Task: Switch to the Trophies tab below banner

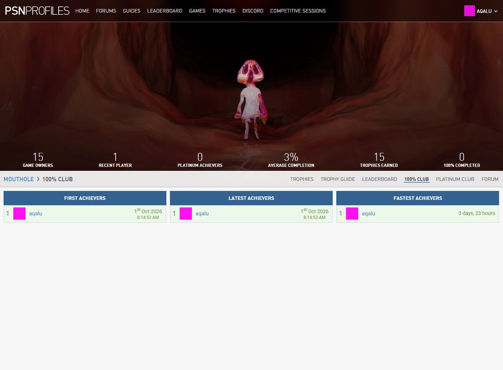Action: (x=302, y=179)
